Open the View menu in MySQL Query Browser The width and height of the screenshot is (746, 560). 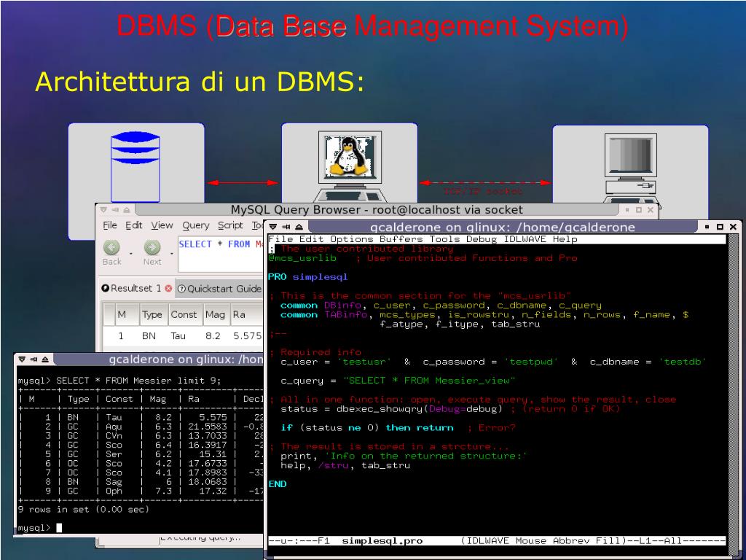pos(162,225)
